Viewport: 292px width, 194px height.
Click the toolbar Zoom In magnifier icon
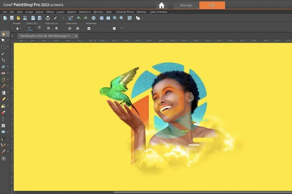(x=121, y=18)
